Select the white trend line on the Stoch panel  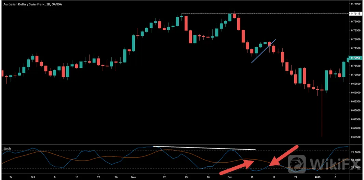(x=204, y=148)
